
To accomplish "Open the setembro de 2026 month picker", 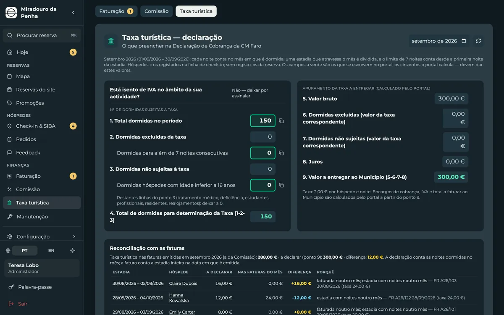I will tap(439, 41).
